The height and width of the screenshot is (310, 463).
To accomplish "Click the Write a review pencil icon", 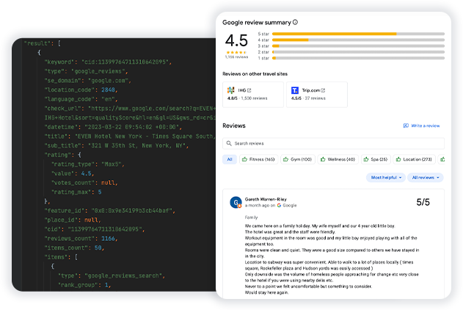I will [406, 126].
